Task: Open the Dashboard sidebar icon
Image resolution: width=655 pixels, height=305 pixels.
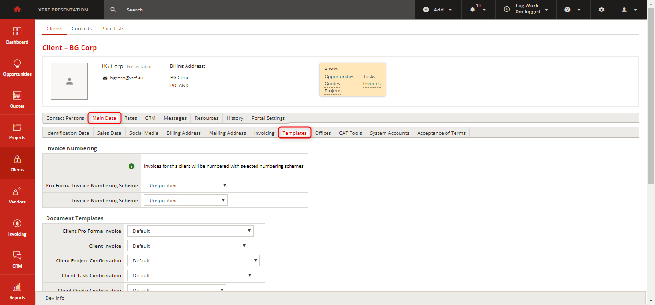Action: 17,35
